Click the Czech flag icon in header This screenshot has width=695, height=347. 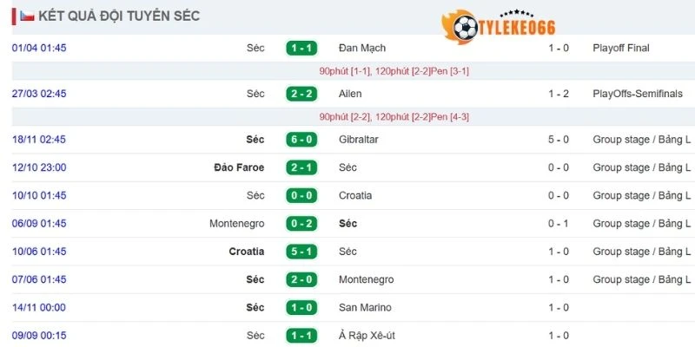tap(27, 16)
